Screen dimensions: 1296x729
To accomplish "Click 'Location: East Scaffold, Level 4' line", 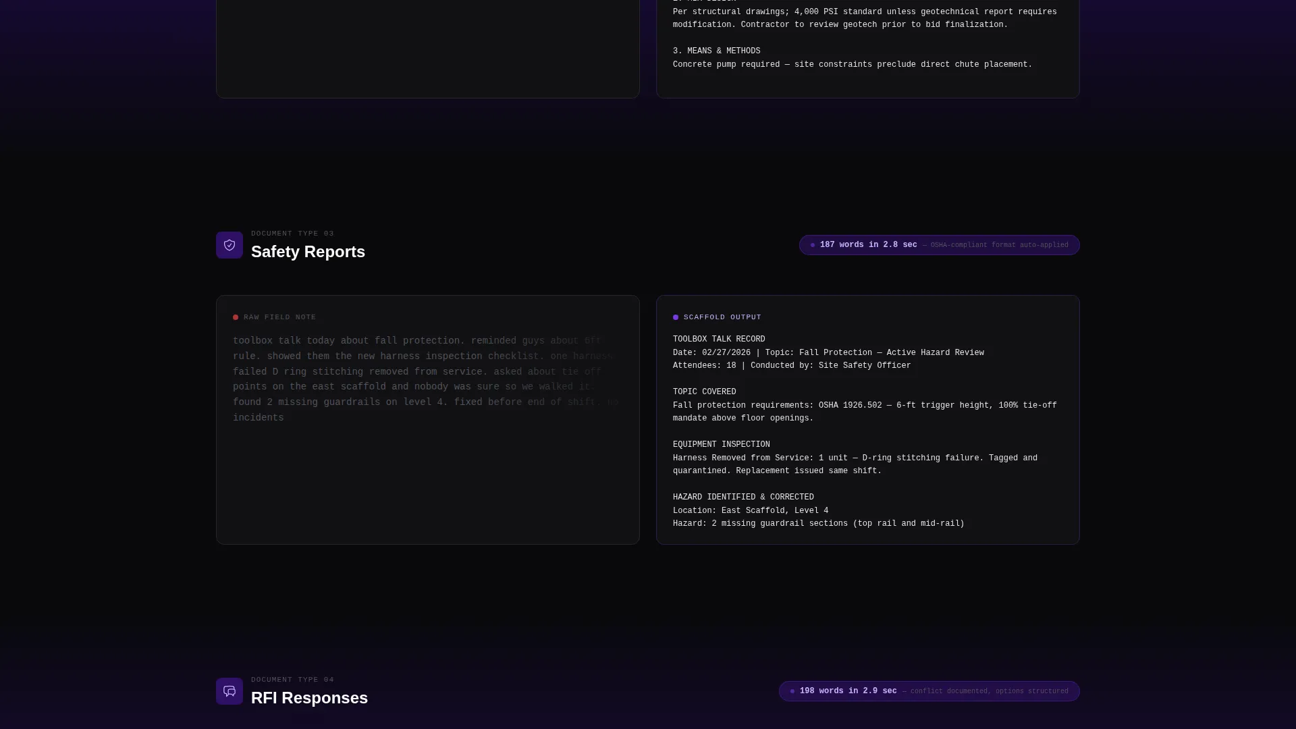I will [751, 511].
